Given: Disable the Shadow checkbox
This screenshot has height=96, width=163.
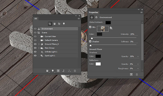Looking at the screenshot, I should click(x=90, y=41).
